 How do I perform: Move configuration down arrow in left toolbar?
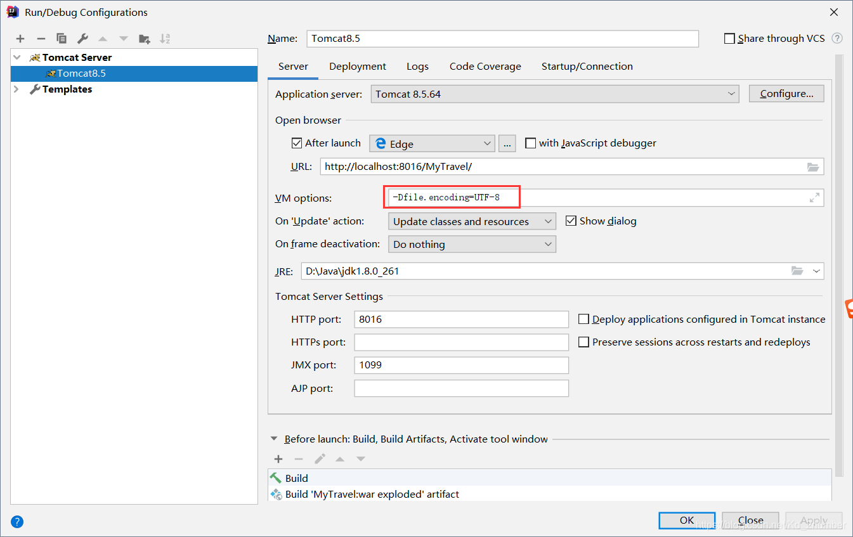[x=124, y=39]
